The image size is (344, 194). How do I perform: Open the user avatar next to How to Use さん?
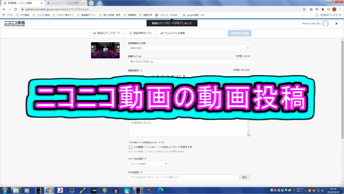[x=326, y=24]
